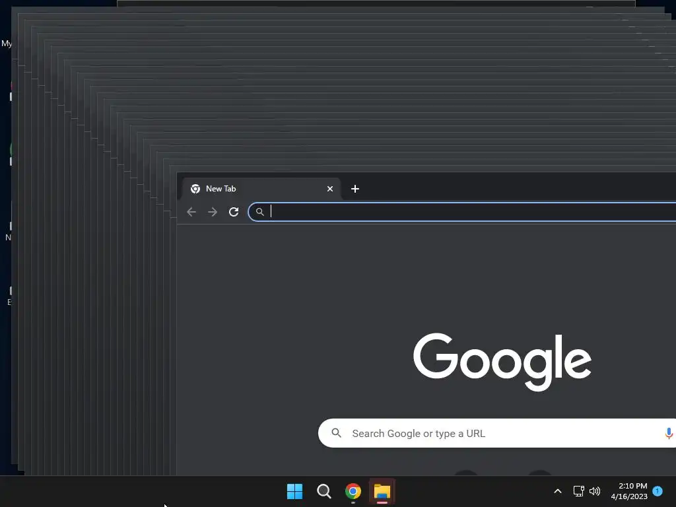
Task: Show hidden icons in the system tray
Action: point(557,491)
